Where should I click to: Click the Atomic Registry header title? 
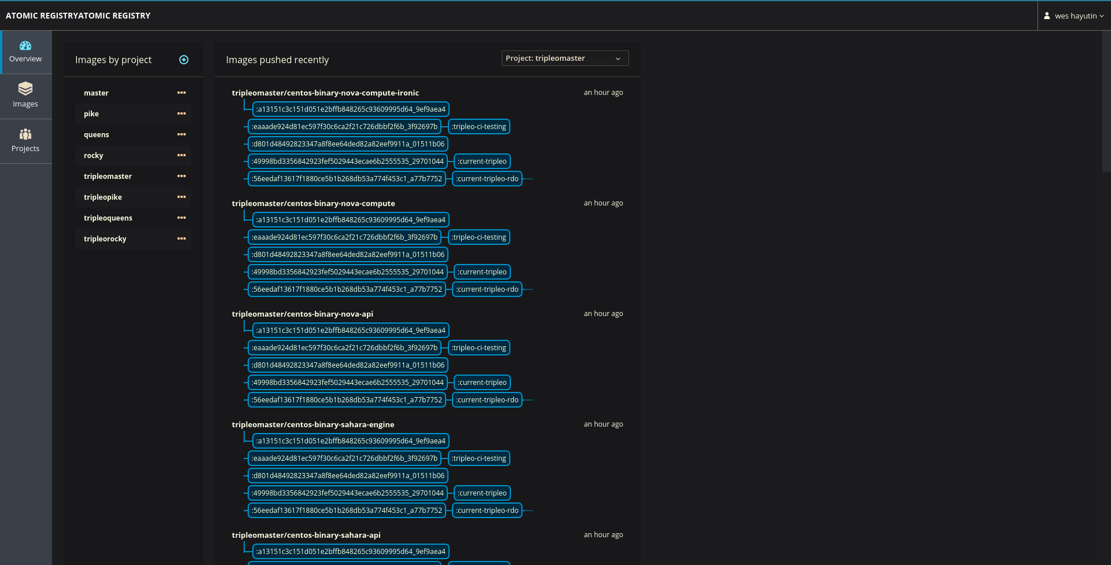click(78, 16)
